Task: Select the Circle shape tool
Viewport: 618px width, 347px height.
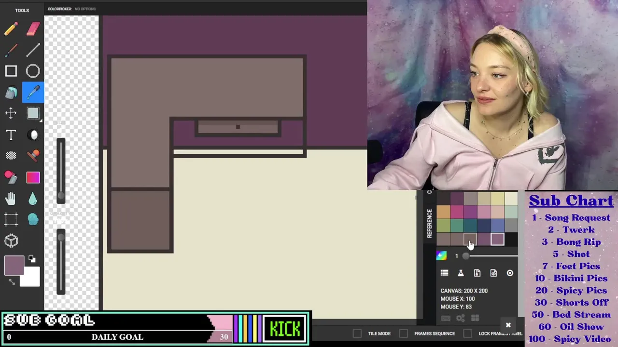Action: pyautogui.click(x=33, y=71)
